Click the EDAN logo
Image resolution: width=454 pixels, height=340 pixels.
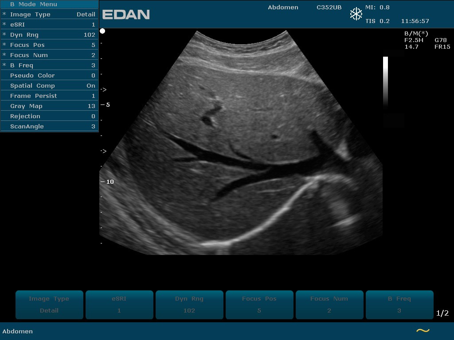[x=126, y=15]
